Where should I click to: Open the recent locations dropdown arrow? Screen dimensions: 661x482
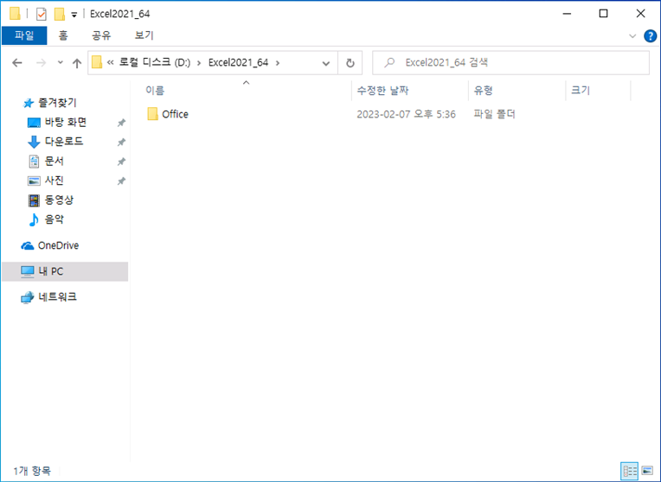[x=61, y=63]
